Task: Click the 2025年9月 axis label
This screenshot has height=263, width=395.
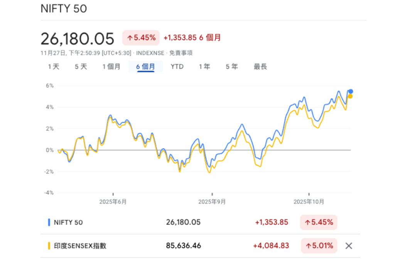Action: tap(212, 202)
